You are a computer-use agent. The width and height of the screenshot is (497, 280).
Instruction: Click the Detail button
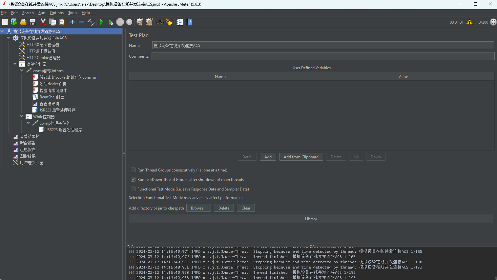(x=247, y=157)
